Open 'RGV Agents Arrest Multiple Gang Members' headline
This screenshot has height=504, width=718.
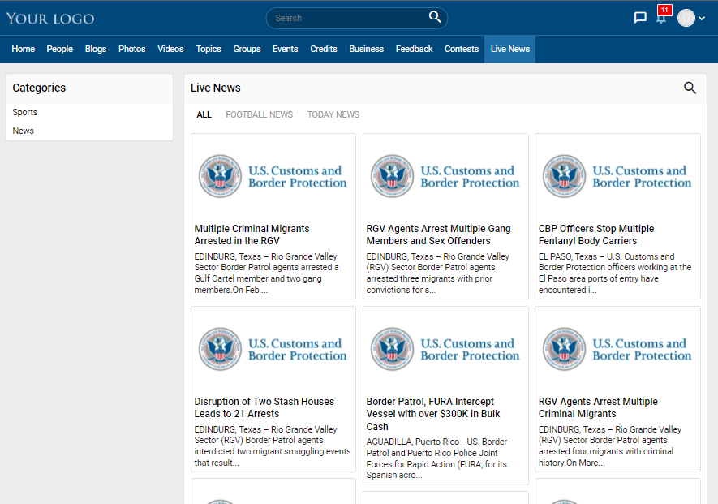438,235
